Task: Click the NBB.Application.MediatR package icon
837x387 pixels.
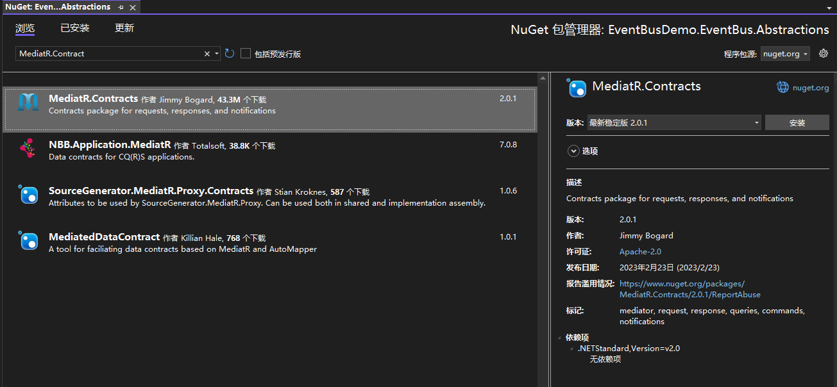Action: tap(28, 149)
